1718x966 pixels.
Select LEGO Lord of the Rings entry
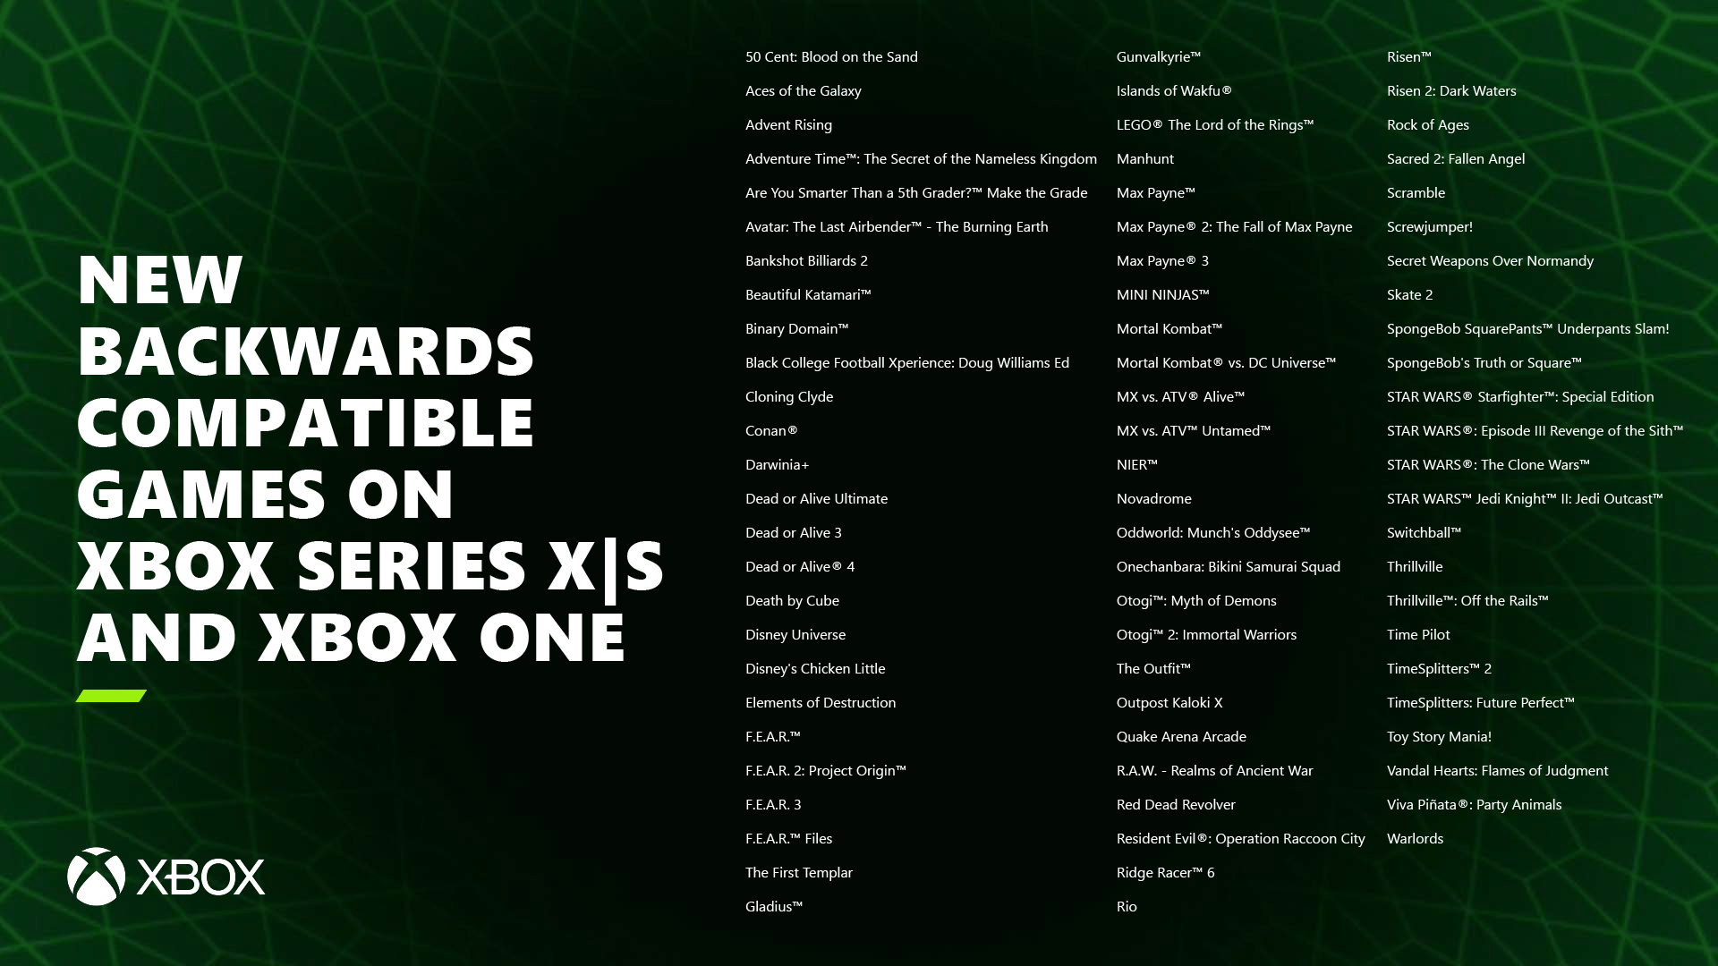coord(1215,123)
